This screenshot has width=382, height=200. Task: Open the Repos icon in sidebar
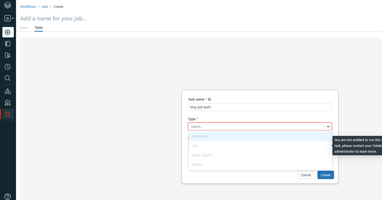pos(8,55)
